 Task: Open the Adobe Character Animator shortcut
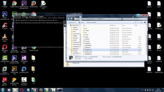tap(24, 5)
